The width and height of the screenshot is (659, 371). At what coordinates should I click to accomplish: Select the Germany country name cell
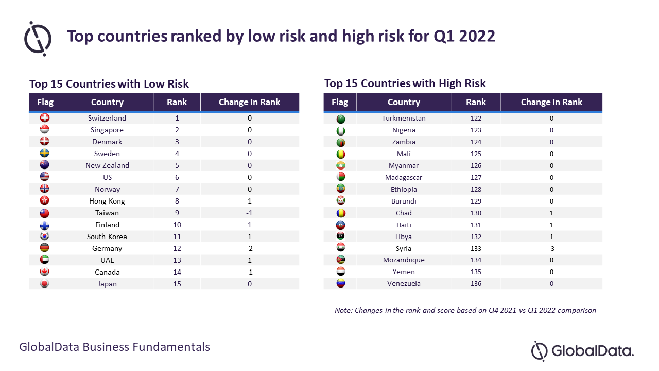107,248
